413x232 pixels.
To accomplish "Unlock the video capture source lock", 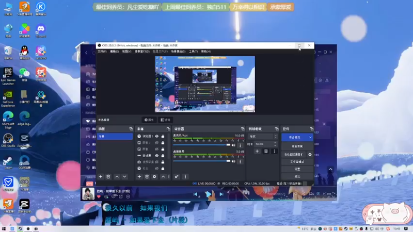I will tap(163, 162).
